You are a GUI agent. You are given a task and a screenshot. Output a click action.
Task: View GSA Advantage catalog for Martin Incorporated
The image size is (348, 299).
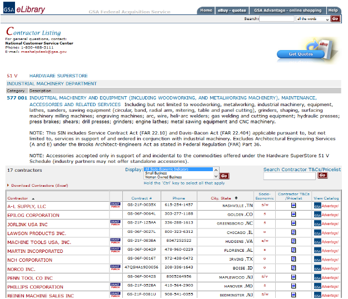(x=326, y=251)
